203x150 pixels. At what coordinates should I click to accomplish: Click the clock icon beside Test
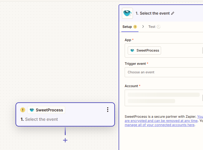[158, 27]
